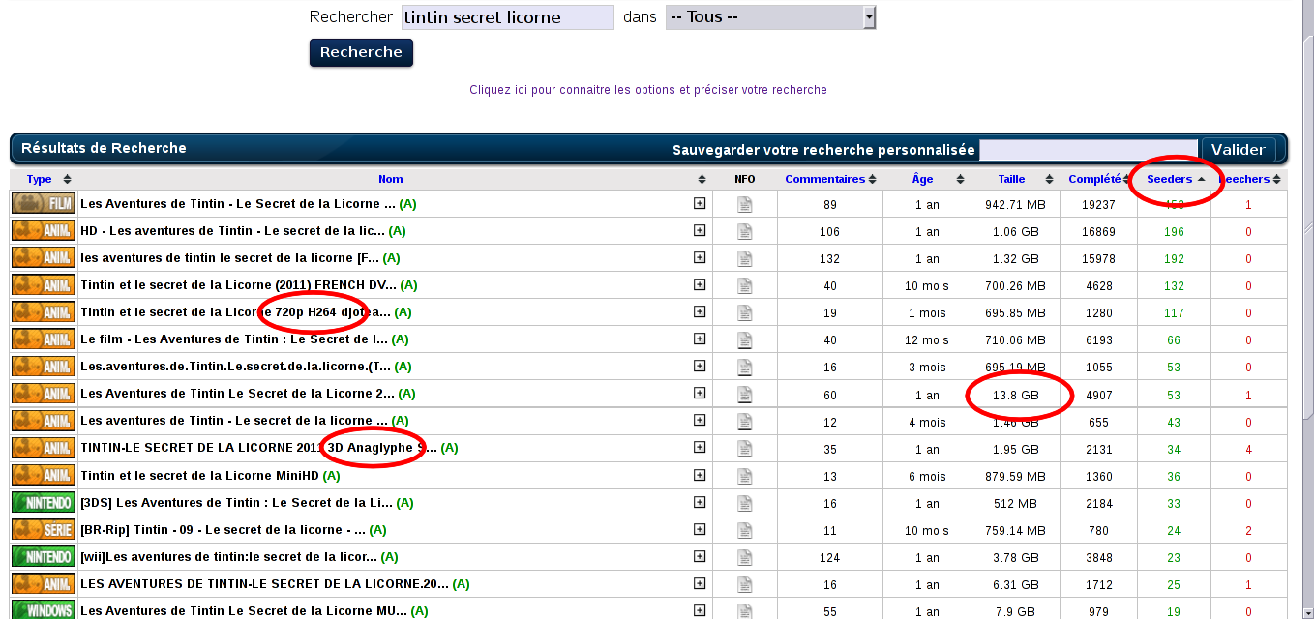Expand plus box for the 720p H264 row

[x=700, y=312]
